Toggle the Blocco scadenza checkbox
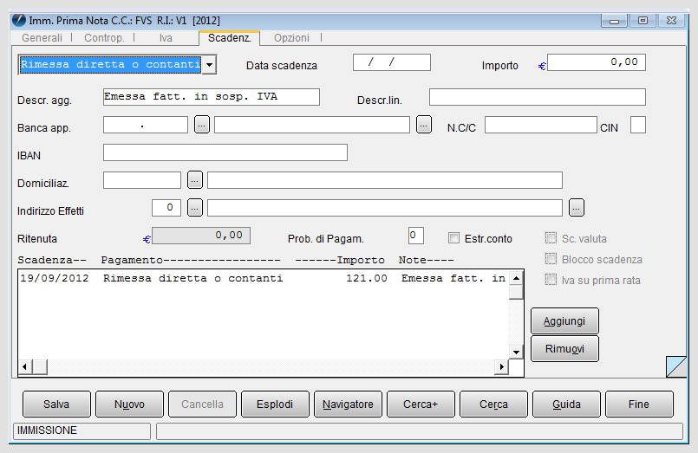Viewport: 698px width, 453px height. (551, 258)
